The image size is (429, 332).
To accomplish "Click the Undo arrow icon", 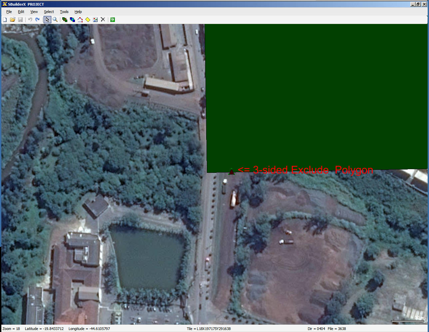I will (x=30, y=20).
